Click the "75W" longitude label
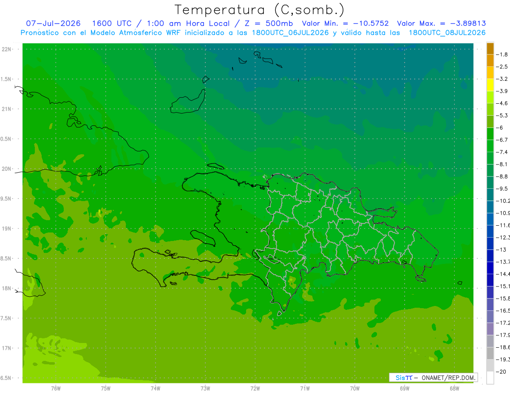 [106, 388]
